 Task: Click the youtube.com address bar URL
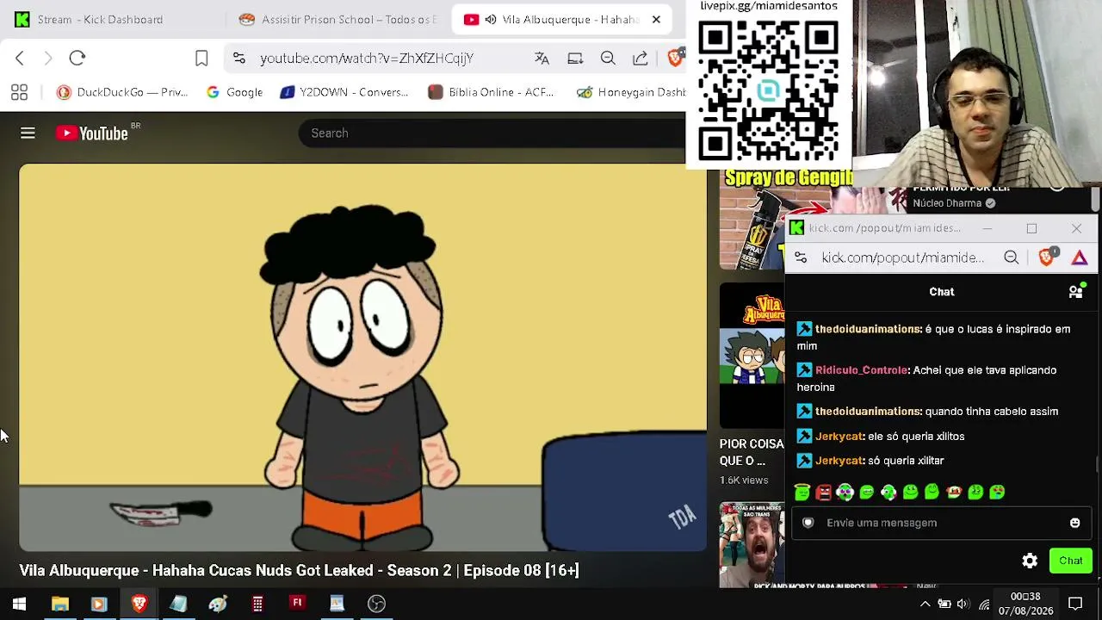coord(367,58)
